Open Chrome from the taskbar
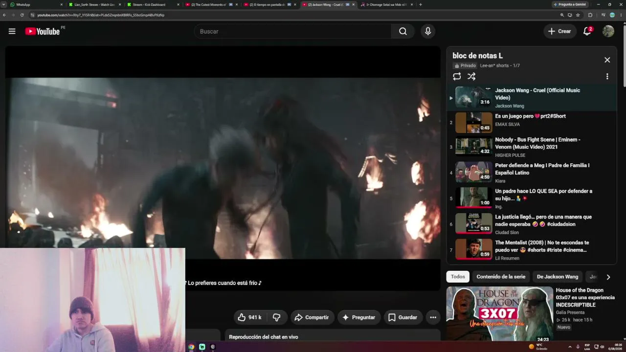Image resolution: width=626 pixels, height=352 pixels. [191, 347]
